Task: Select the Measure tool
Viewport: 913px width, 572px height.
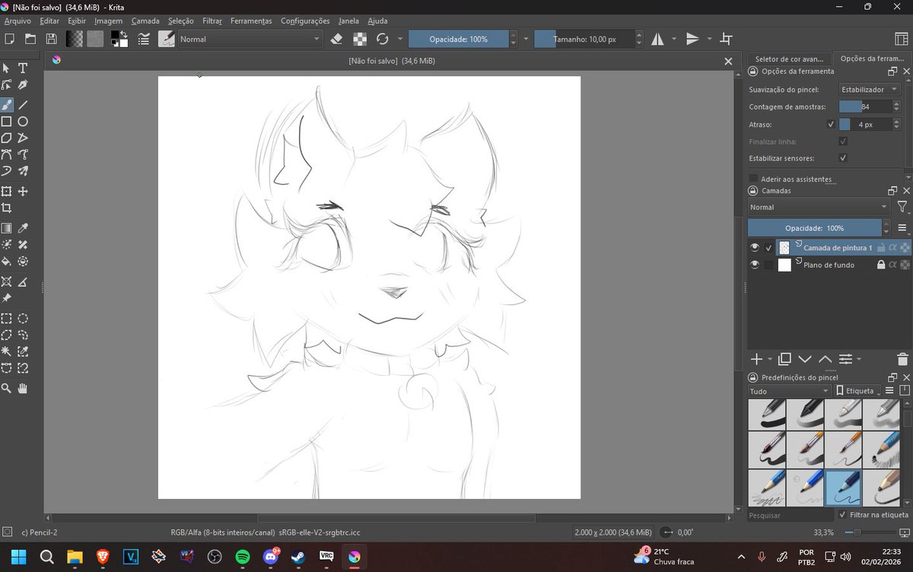Action: point(23,282)
